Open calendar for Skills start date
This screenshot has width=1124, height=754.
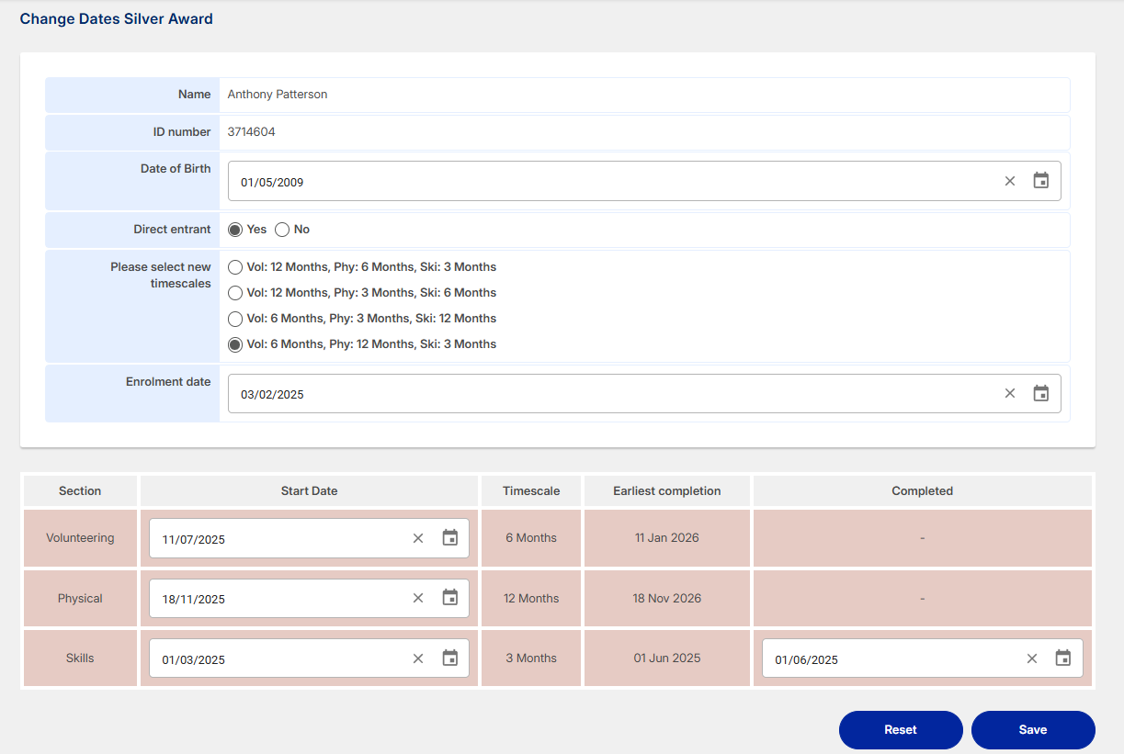coord(449,658)
